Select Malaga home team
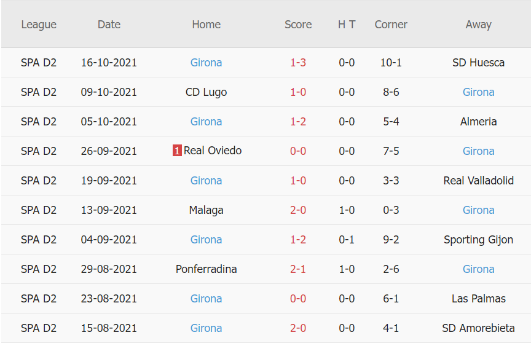Screen dimensions: 531x343 206,210
